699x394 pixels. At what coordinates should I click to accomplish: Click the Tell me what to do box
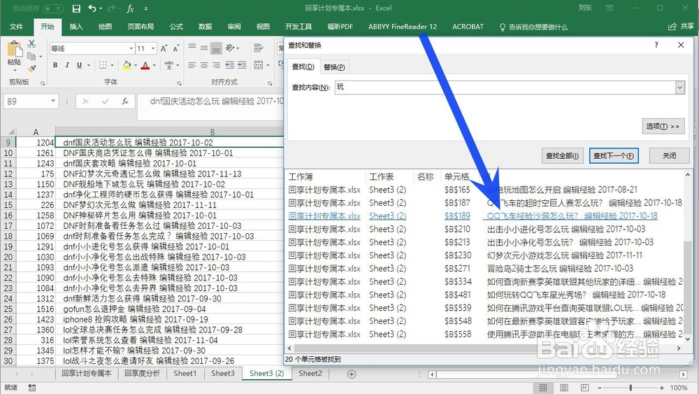pos(533,27)
